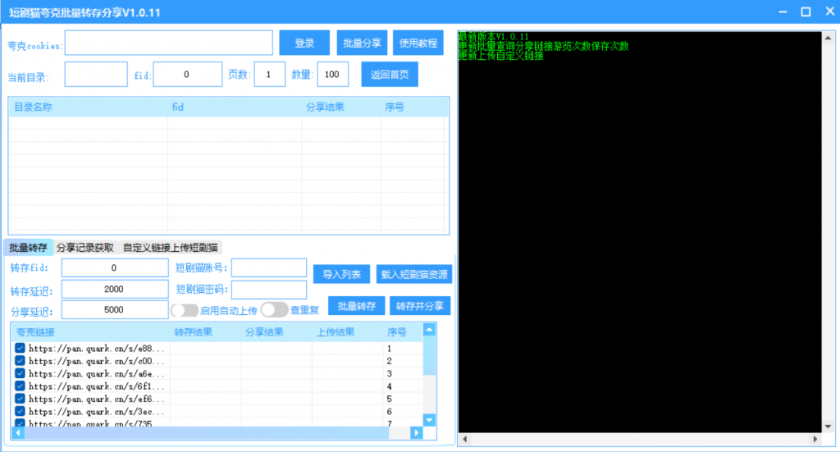The height and width of the screenshot is (452, 840).
Task: Uncheck the checkbox for link row 3 (a6e)
Action: [x=20, y=374]
